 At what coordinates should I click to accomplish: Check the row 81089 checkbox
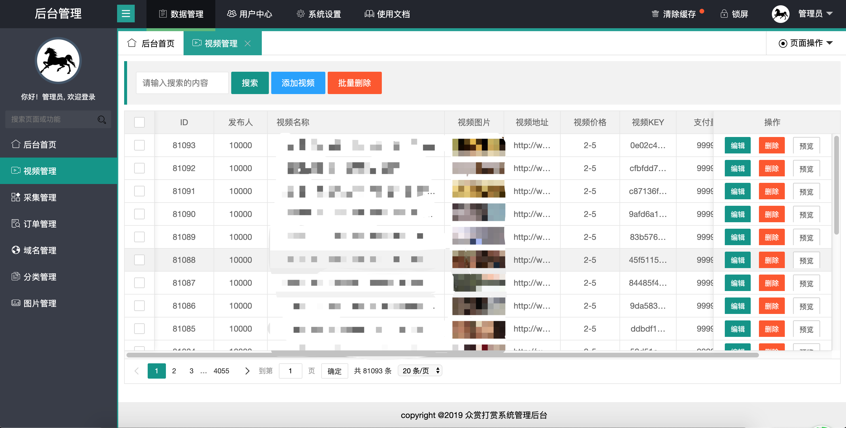click(139, 237)
